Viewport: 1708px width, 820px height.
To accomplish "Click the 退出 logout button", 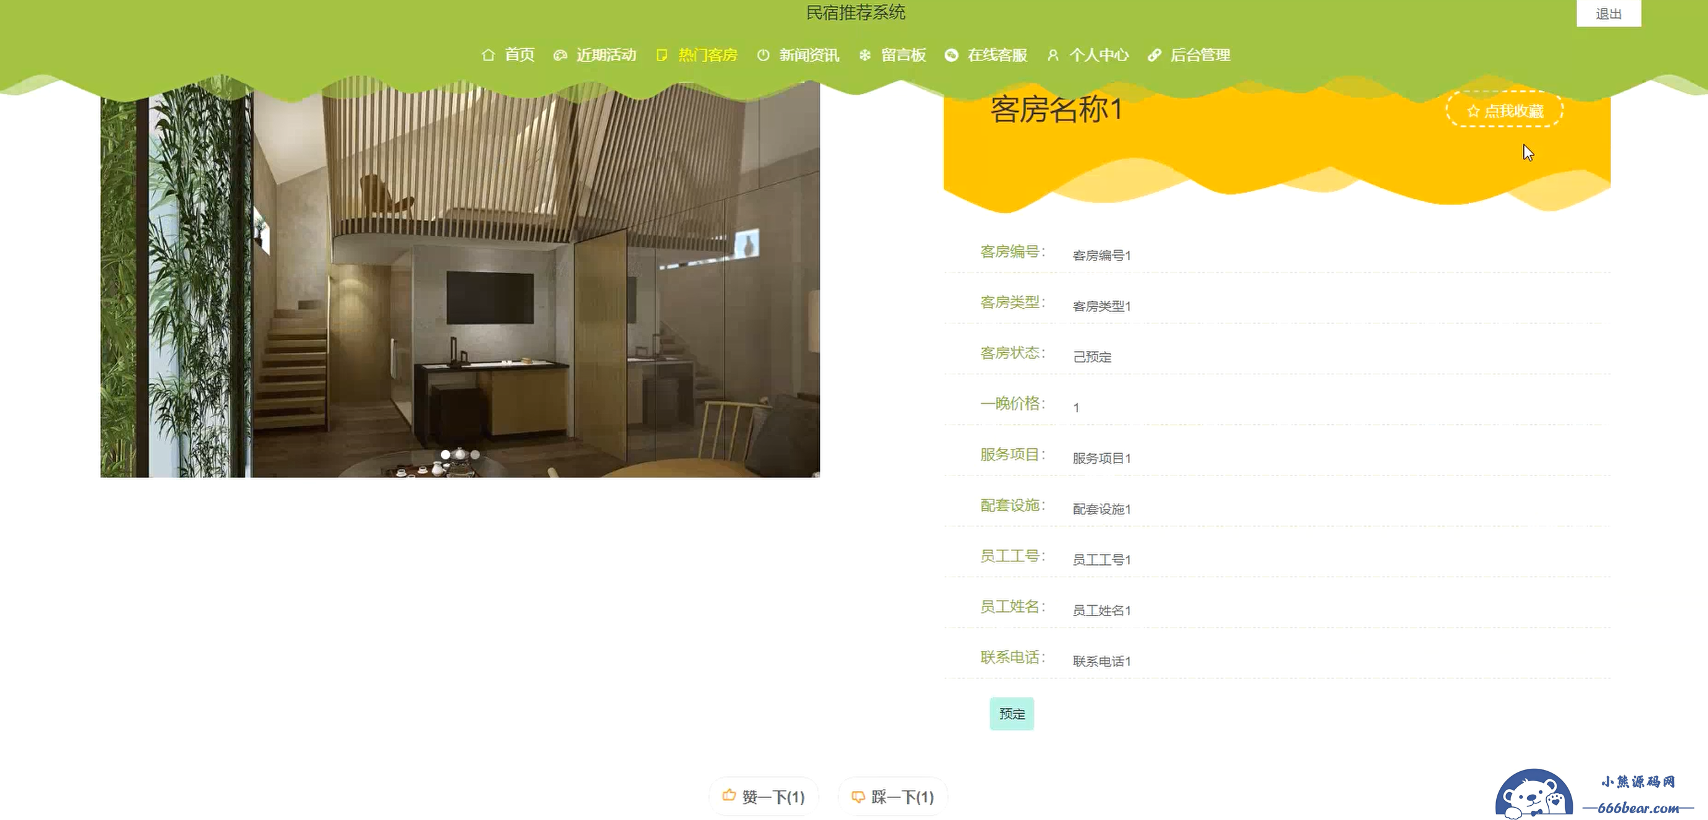I will (1609, 13).
